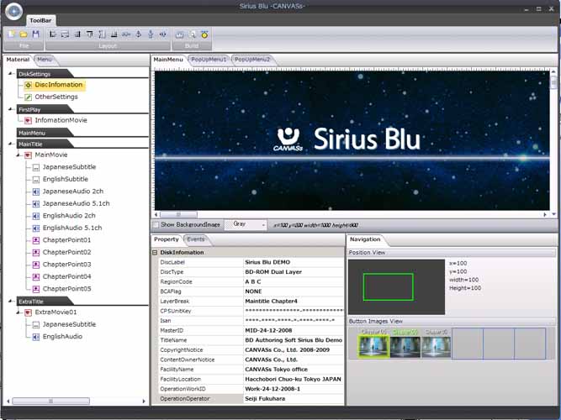
Task: Click the MasterID value 'MID-24-12-2008'
Action: [268, 331]
